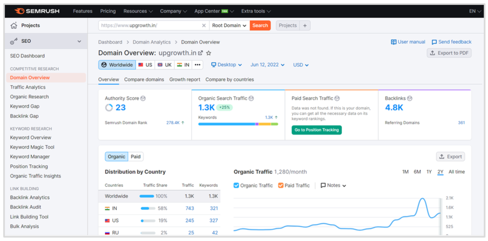The height and width of the screenshot is (241, 488).
Task: Click Go to Position Tracking button
Action: [316, 130]
